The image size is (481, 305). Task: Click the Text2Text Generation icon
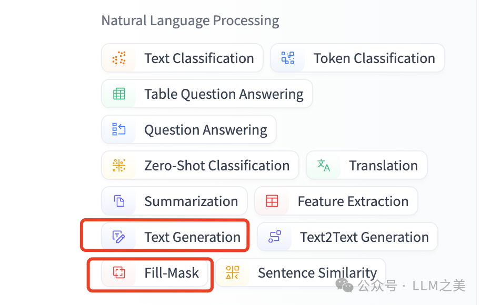pos(275,237)
